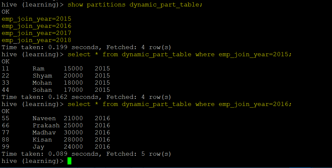
Task: Click the name Ram in results
Action: coord(38,68)
